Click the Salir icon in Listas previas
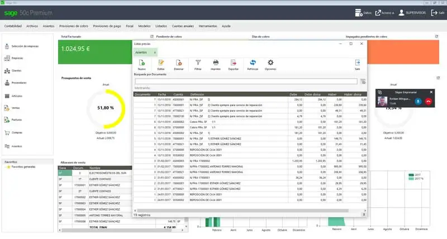 pos(358,63)
